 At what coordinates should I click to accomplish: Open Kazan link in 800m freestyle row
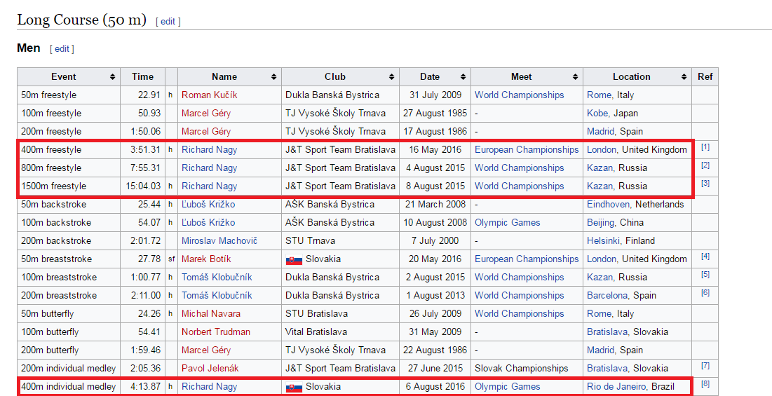(x=600, y=168)
